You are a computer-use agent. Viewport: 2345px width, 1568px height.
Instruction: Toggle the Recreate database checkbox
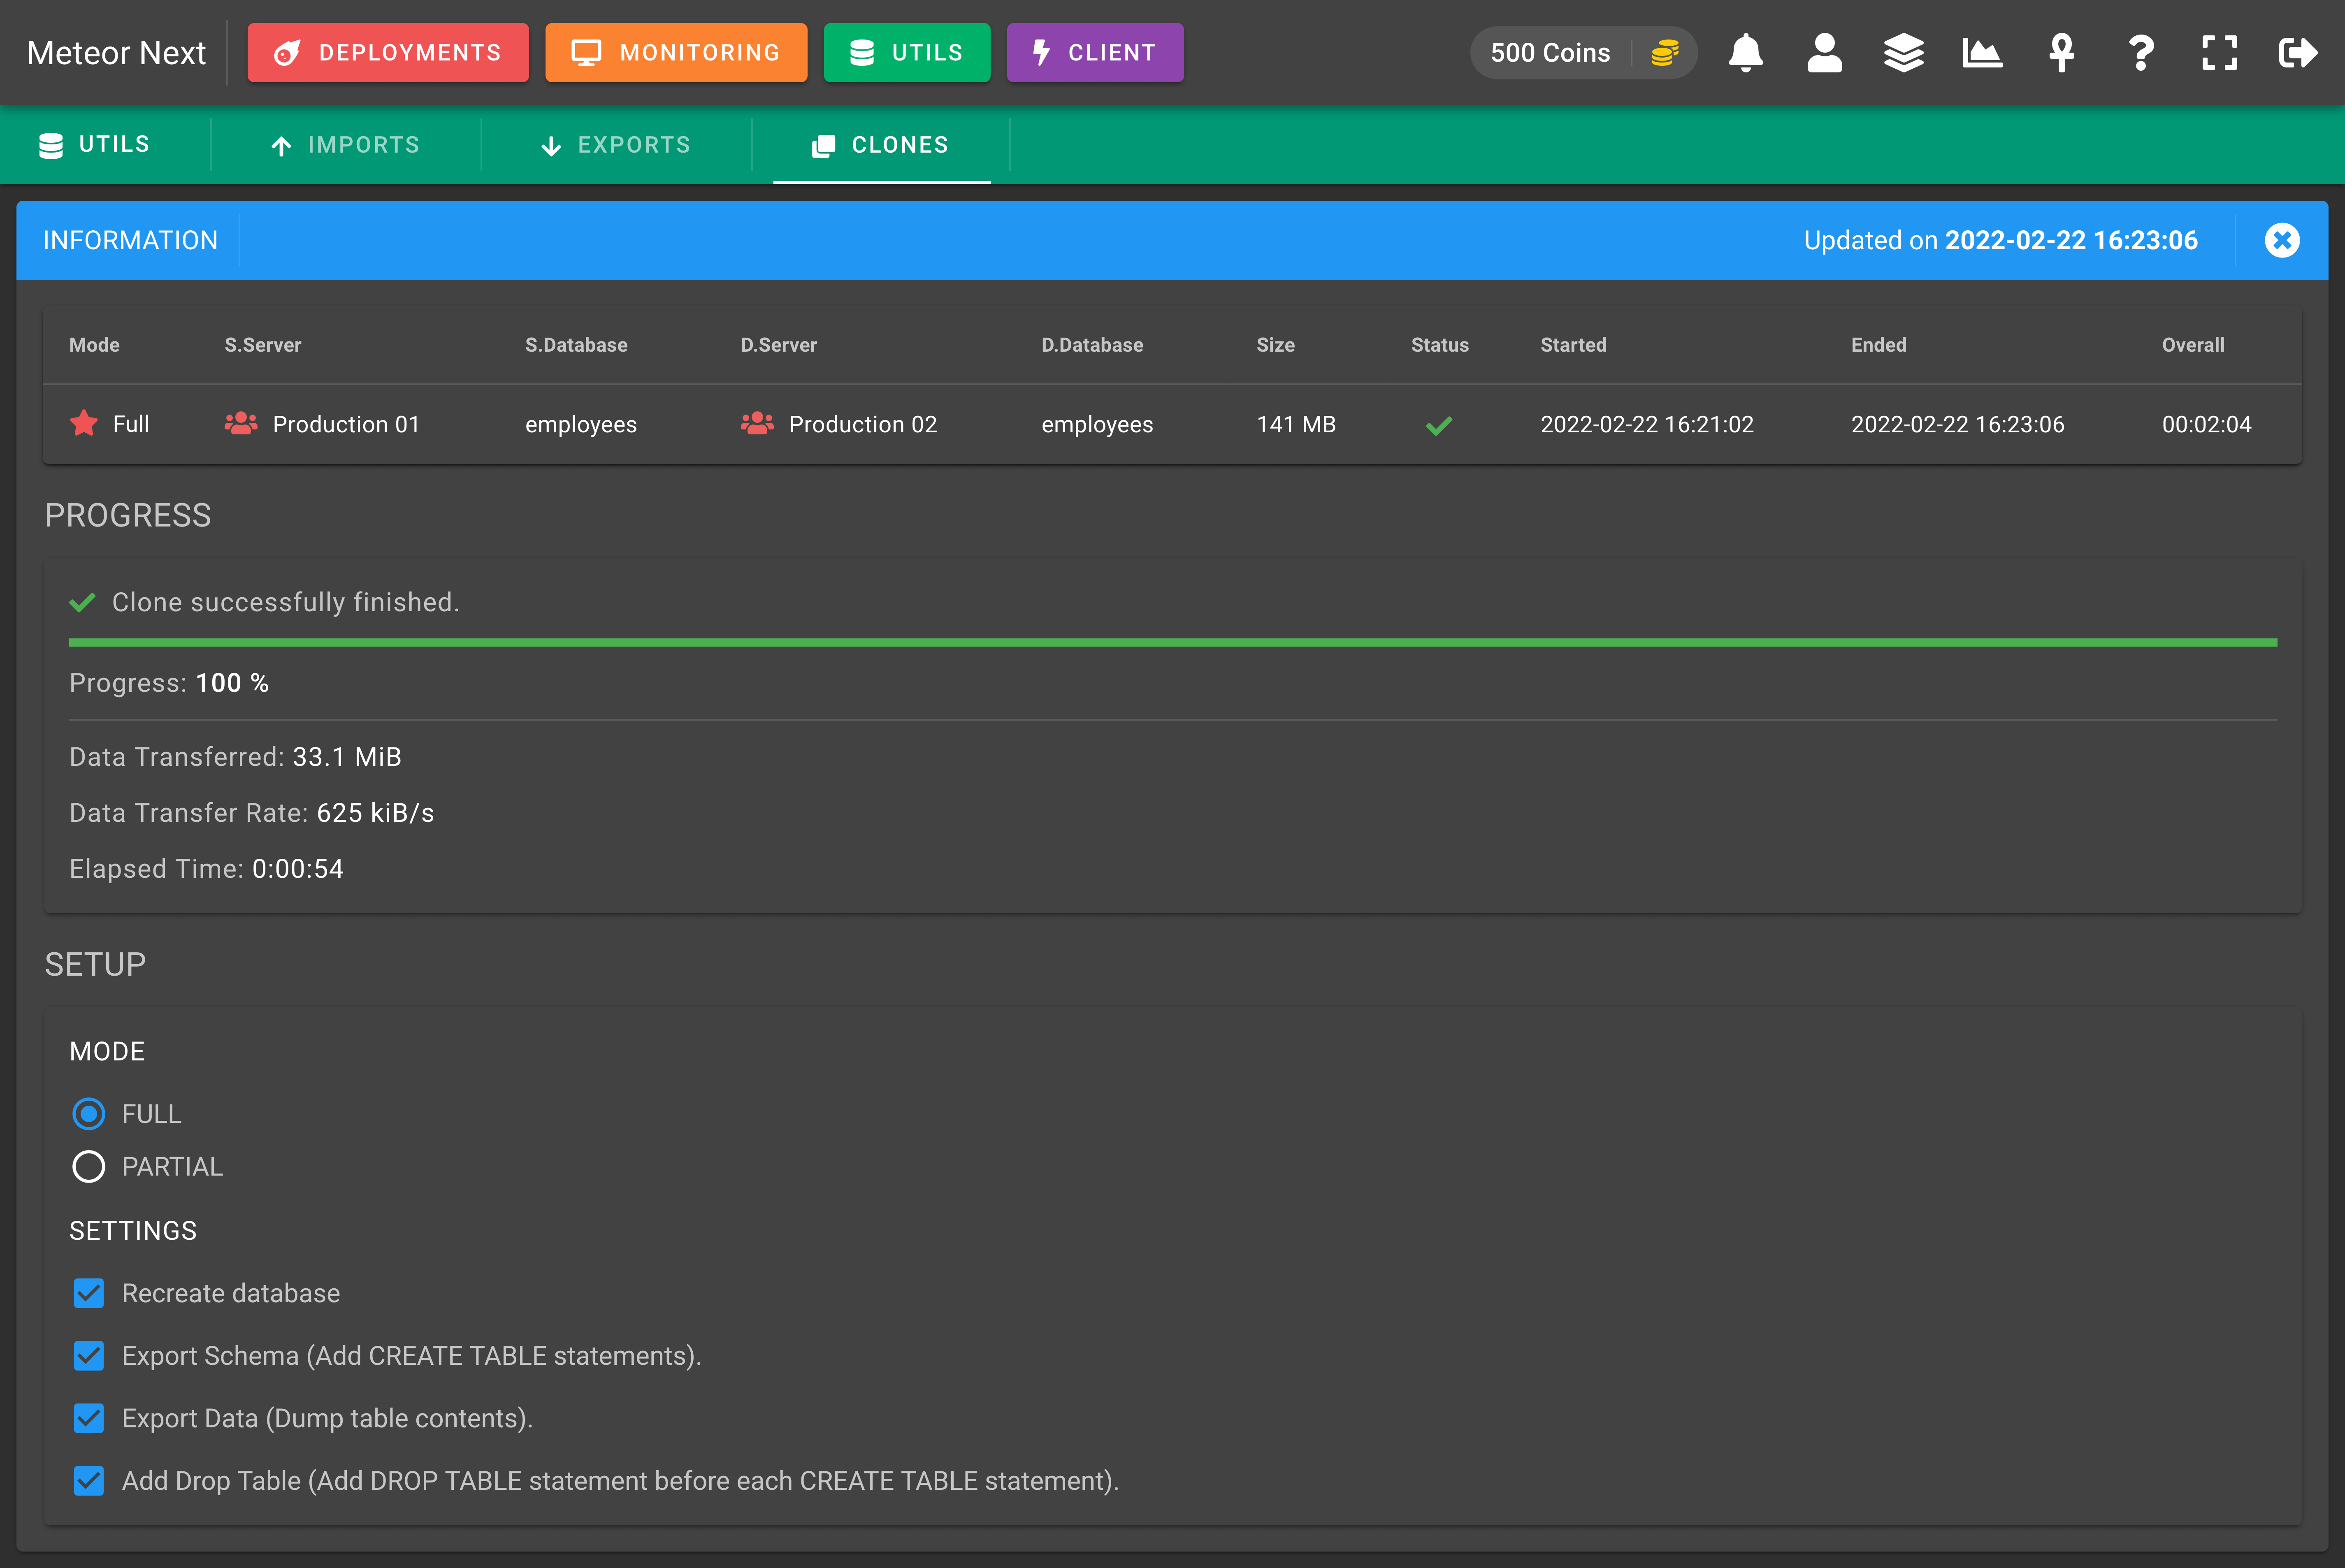click(x=89, y=1293)
